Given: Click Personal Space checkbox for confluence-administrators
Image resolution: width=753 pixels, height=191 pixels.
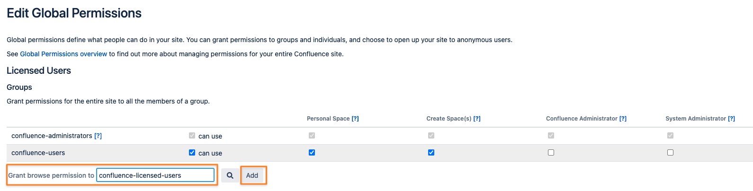Looking at the screenshot, I should (312, 135).
